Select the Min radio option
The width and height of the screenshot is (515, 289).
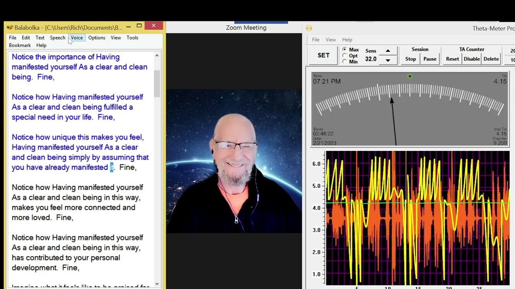tap(344, 62)
